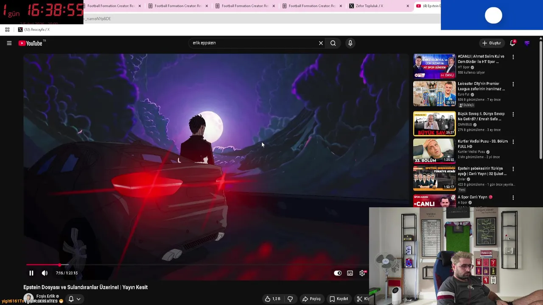Open the Kurtlar Vadisi 33. Bölüm thumbnail

click(x=434, y=151)
